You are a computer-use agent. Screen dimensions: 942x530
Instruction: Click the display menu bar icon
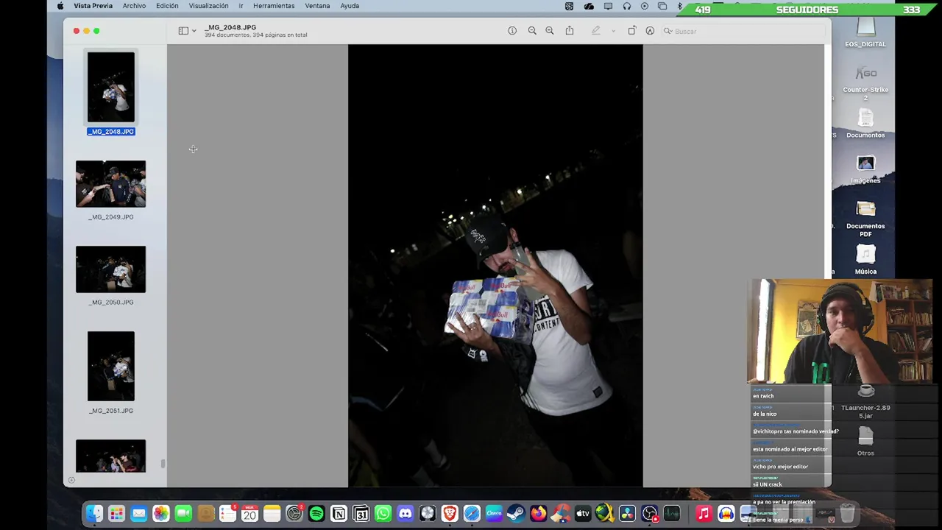click(x=608, y=6)
